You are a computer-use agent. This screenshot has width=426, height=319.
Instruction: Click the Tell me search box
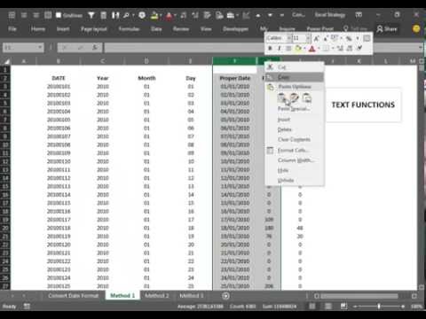click(x=355, y=29)
